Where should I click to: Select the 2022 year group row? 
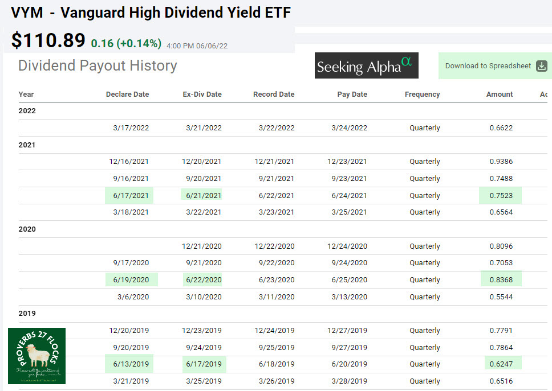27,111
